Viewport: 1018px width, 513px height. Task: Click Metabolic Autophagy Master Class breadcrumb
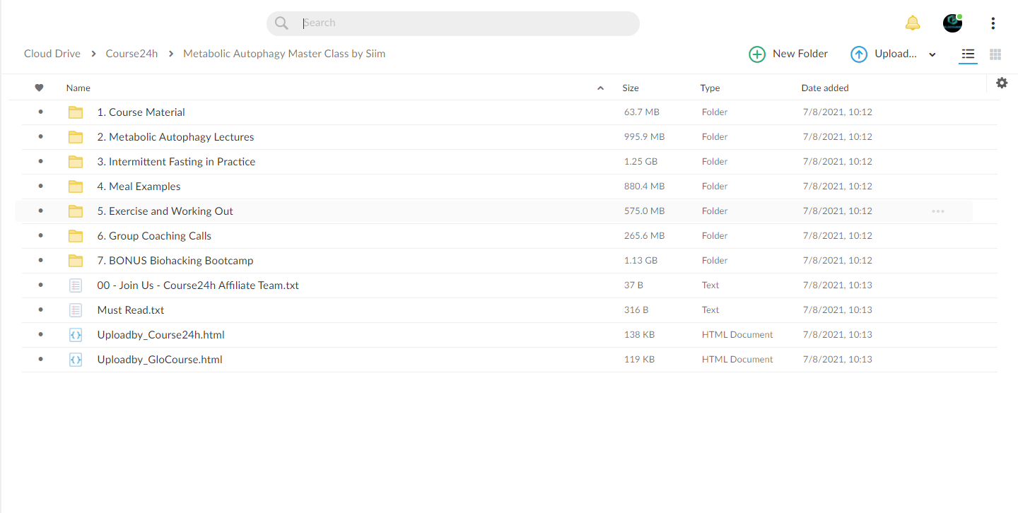coord(284,54)
